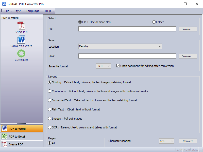203x152 pixels.
Task: Click the PDF file path input field
Action: [127, 29]
